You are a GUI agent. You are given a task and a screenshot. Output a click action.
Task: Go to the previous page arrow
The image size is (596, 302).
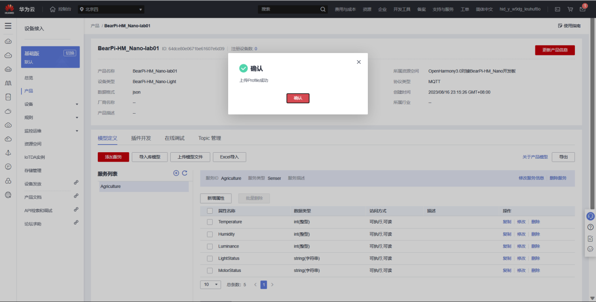255,285
